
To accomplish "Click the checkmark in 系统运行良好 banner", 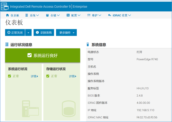I will 29,55.
